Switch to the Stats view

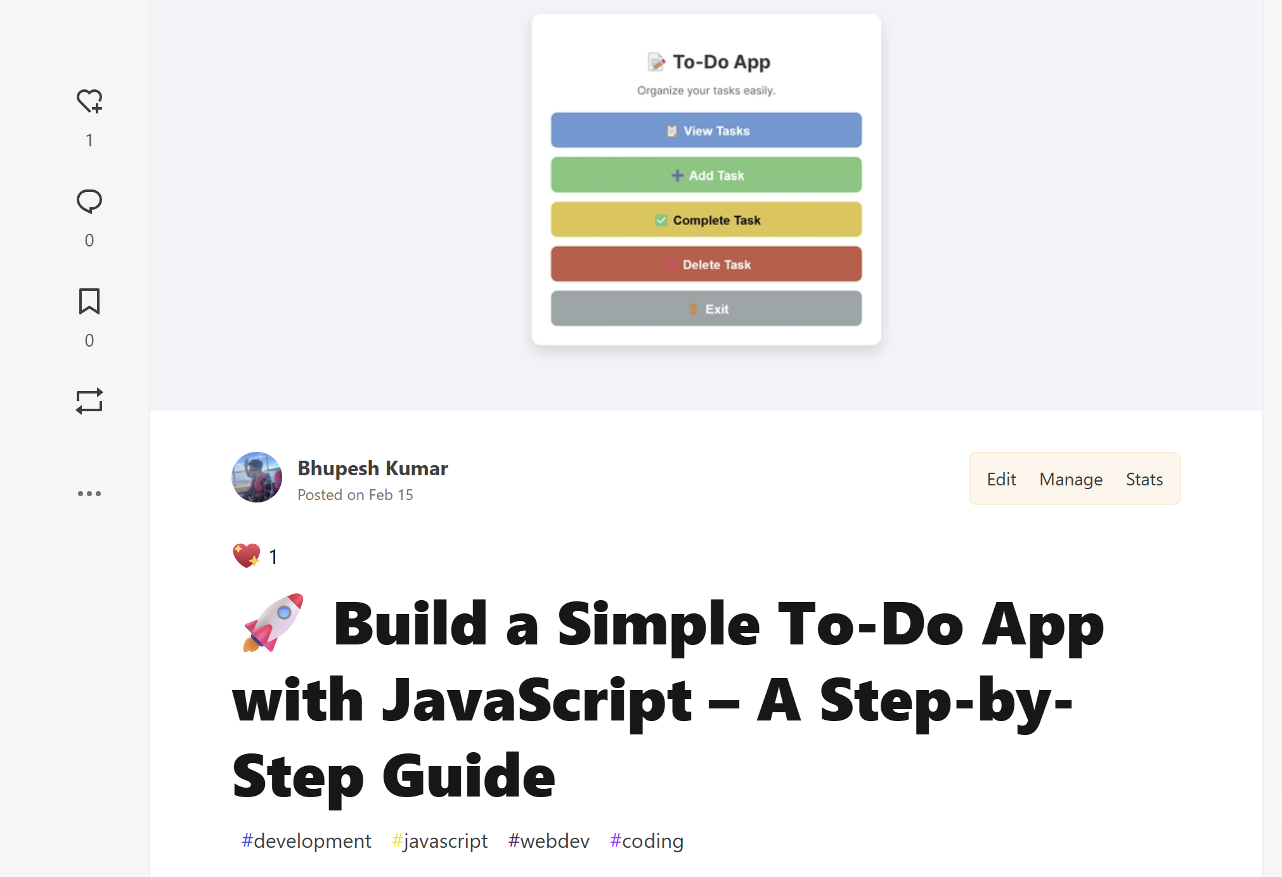coord(1144,479)
